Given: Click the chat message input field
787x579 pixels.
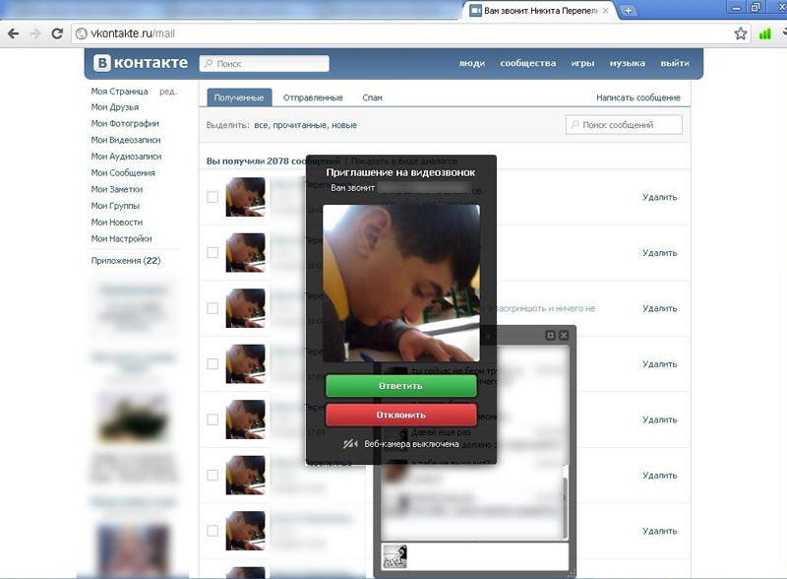Looking at the screenshot, I should coord(475,556).
